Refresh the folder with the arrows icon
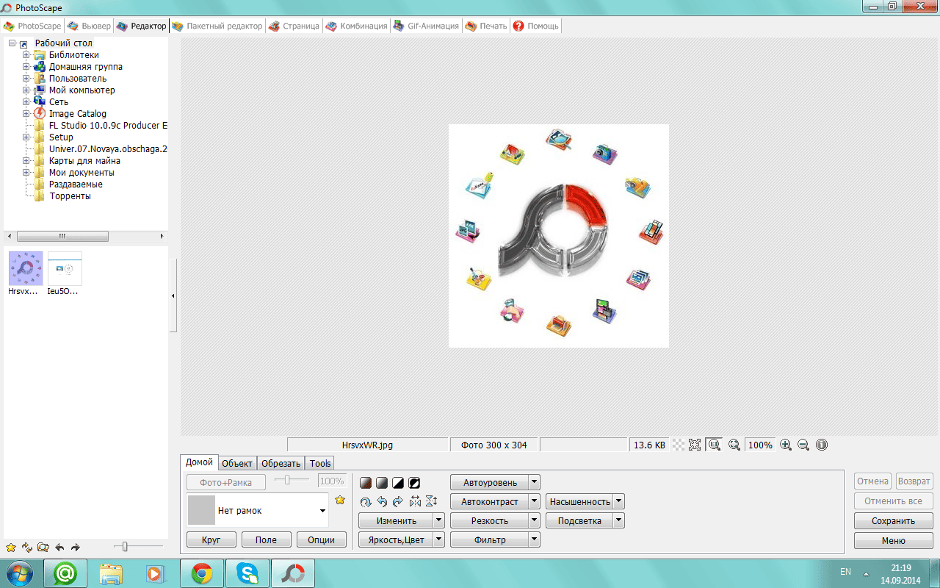This screenshot has width=940, height=588. pos(27,548)
